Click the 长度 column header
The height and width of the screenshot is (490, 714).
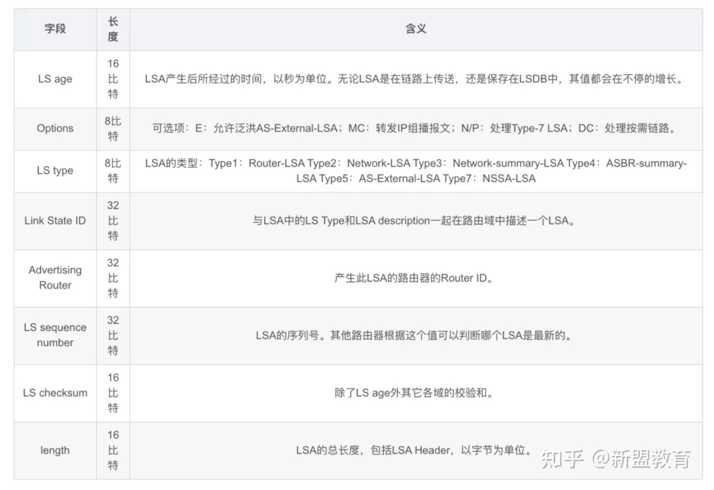point(113,29)
